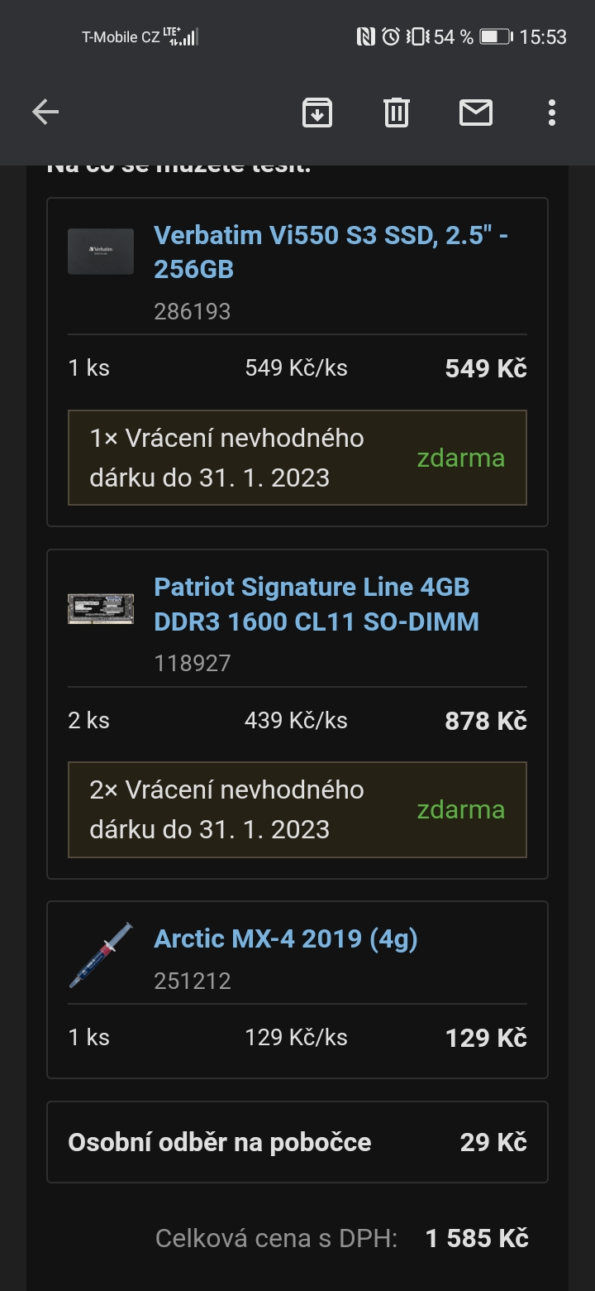
Task: Tap the NFC status icon
Action: [x=365, y=36]
